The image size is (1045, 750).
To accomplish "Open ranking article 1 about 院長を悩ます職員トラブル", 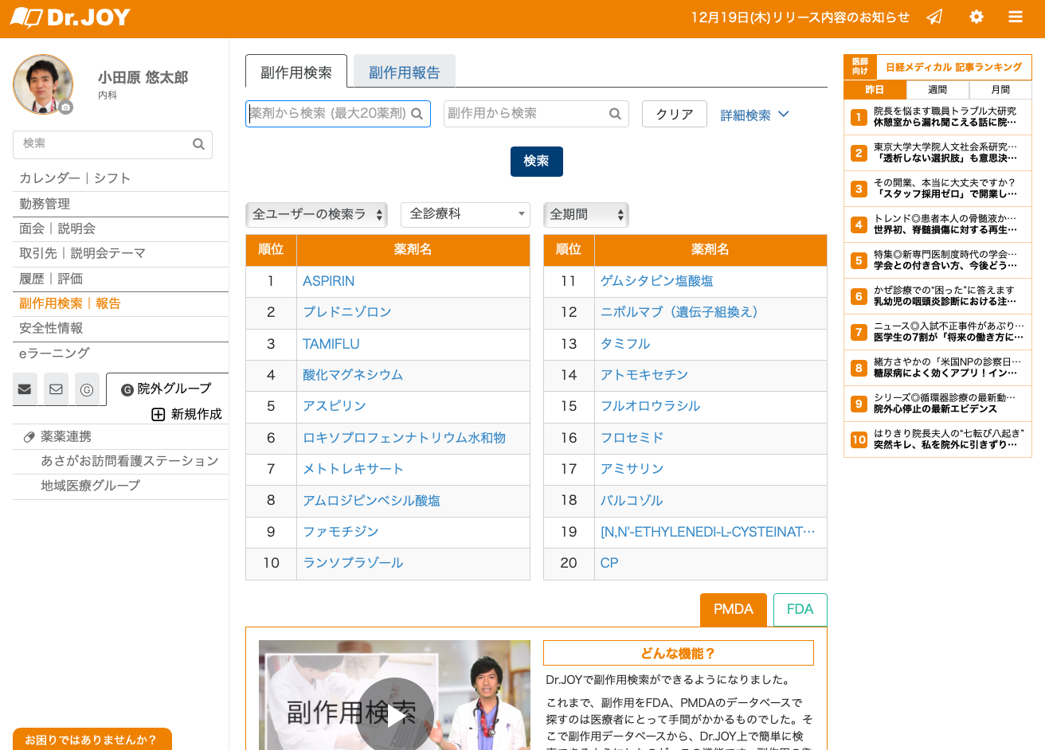I will tap(937, 117).
